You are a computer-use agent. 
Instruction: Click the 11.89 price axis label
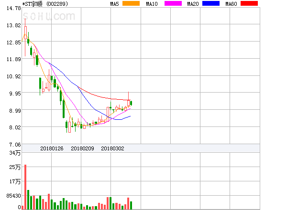coord(14,59)
